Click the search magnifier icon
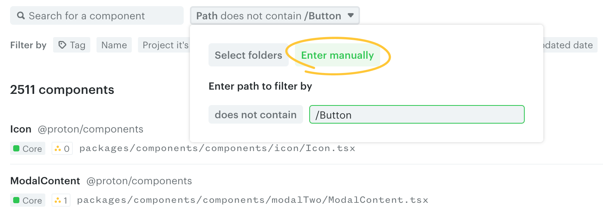The height and width of the screenshot is (214, 603). [21, 16]
